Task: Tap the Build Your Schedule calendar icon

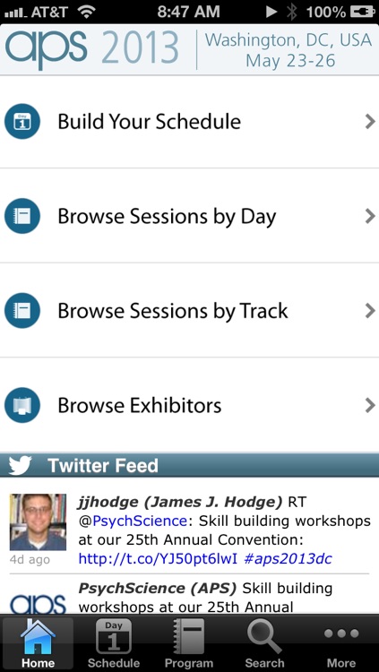Action: (22, 121)
